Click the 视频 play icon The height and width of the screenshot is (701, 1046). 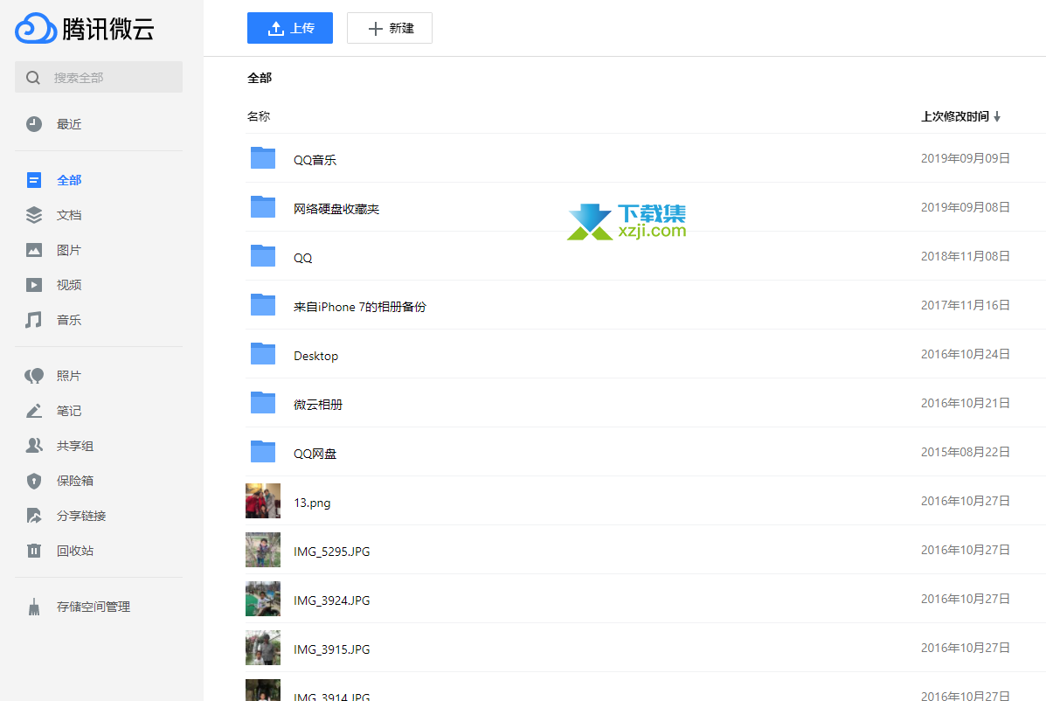34,285
